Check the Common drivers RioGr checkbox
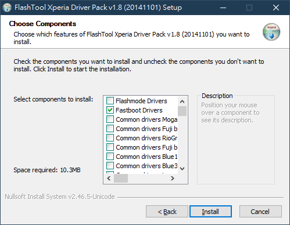290x225 pixels. [110, 138]
